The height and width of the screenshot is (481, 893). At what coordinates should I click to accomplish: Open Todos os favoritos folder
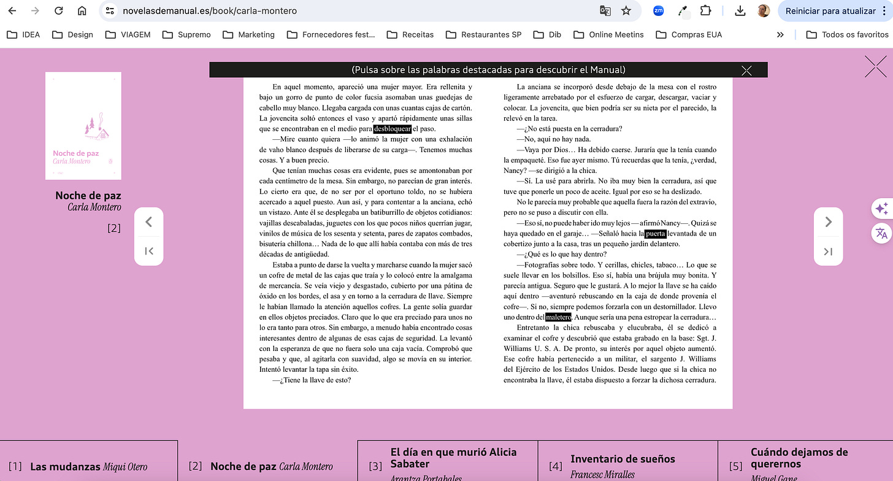(848, 34)
